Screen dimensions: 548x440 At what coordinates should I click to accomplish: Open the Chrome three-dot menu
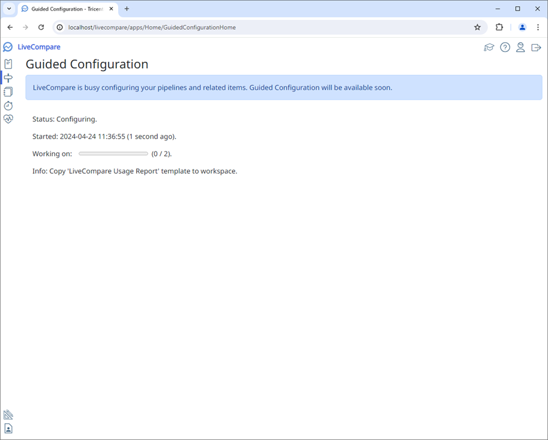(538, 27)
